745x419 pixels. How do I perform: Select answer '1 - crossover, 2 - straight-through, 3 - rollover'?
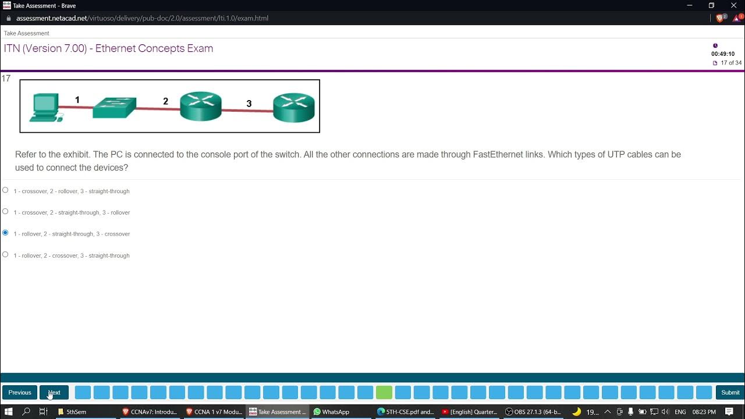[x=5, y=212]
